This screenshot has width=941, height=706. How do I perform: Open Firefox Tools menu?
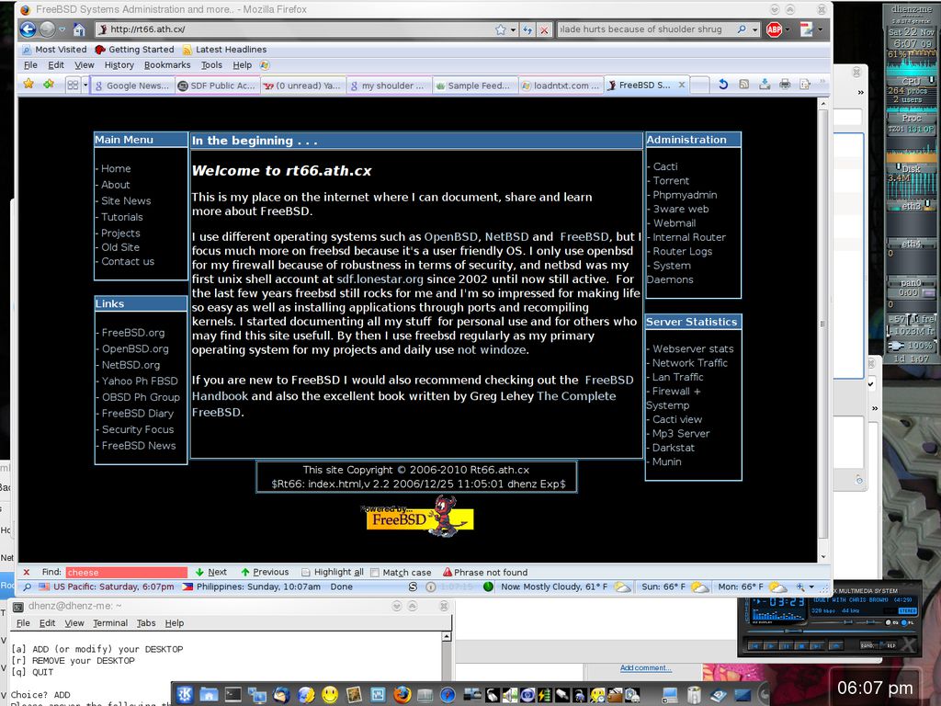211,65
